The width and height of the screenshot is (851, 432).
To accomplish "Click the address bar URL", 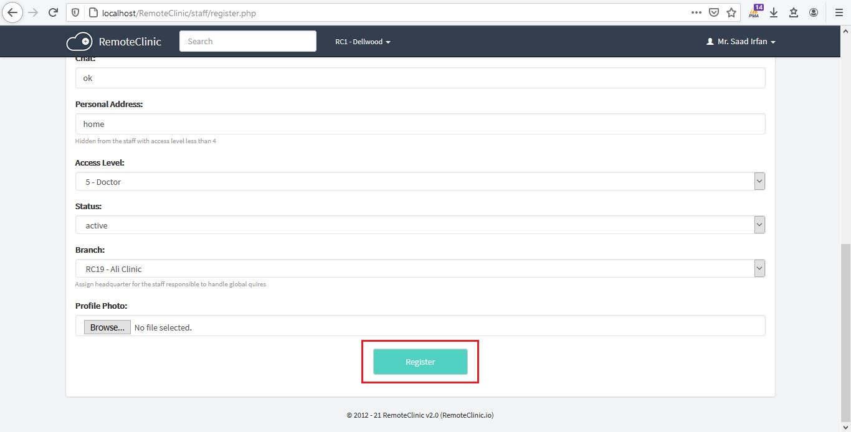I will tap(179, 12).
